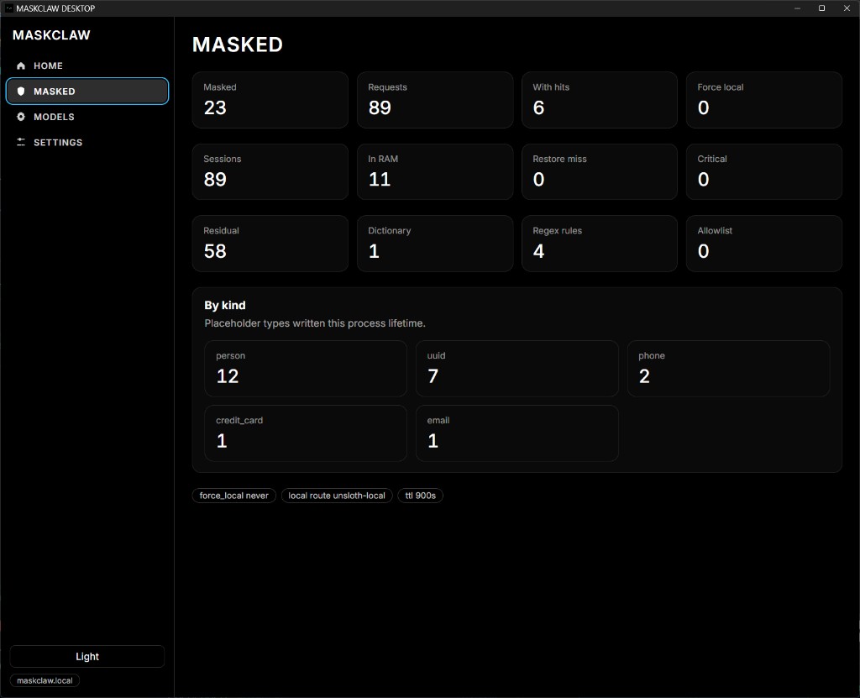
Task: Select the Critical 0 card
Action: (x=764, y=171)
